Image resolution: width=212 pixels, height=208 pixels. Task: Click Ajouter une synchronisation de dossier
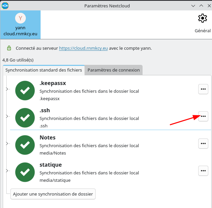[x=53, y=194]
